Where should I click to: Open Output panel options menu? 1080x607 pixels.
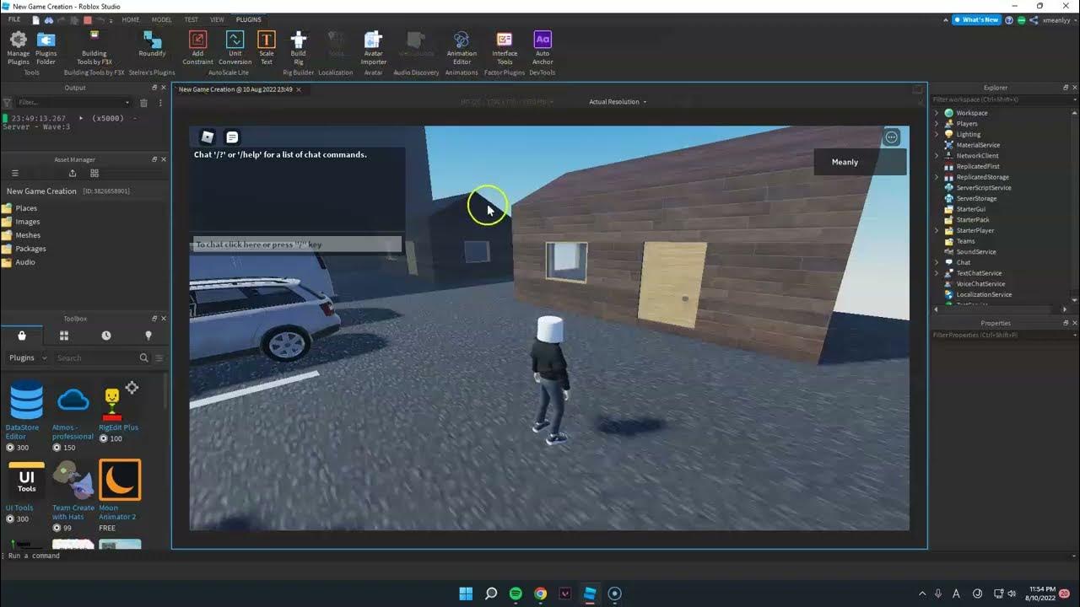click(x=159, y=103)
